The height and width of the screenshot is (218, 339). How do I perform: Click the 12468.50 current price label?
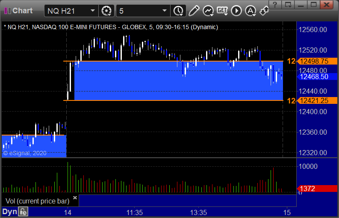[317, 77]
